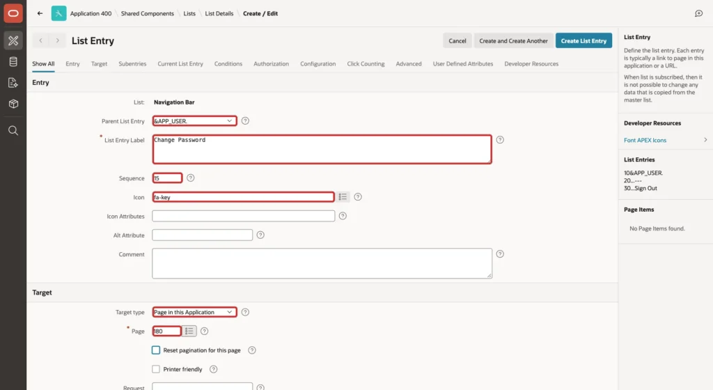
Task: Focus the Alt Attribute input
Action: [x=203, y=235]
